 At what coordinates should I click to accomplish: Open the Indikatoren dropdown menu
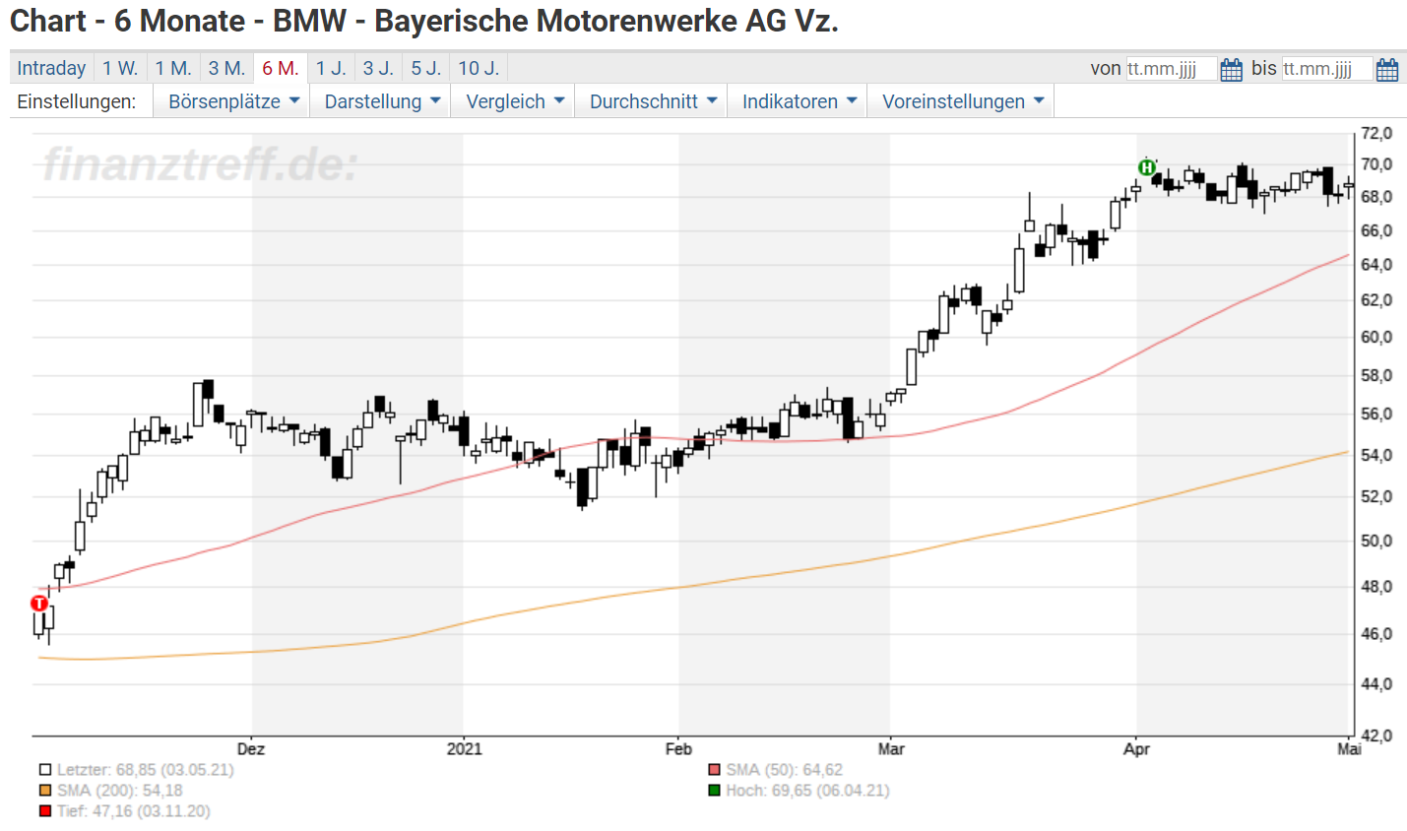point(799,101)
